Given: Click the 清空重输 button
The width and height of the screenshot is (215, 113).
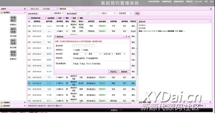Looking at the screenshot, I should tap(124, 72).
